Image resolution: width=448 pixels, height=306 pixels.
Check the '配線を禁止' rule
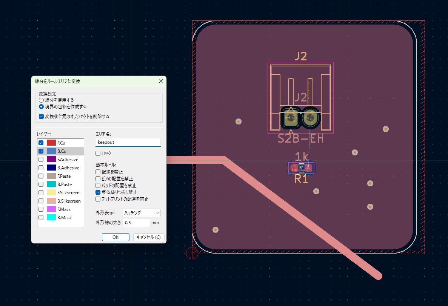[98, 172]
